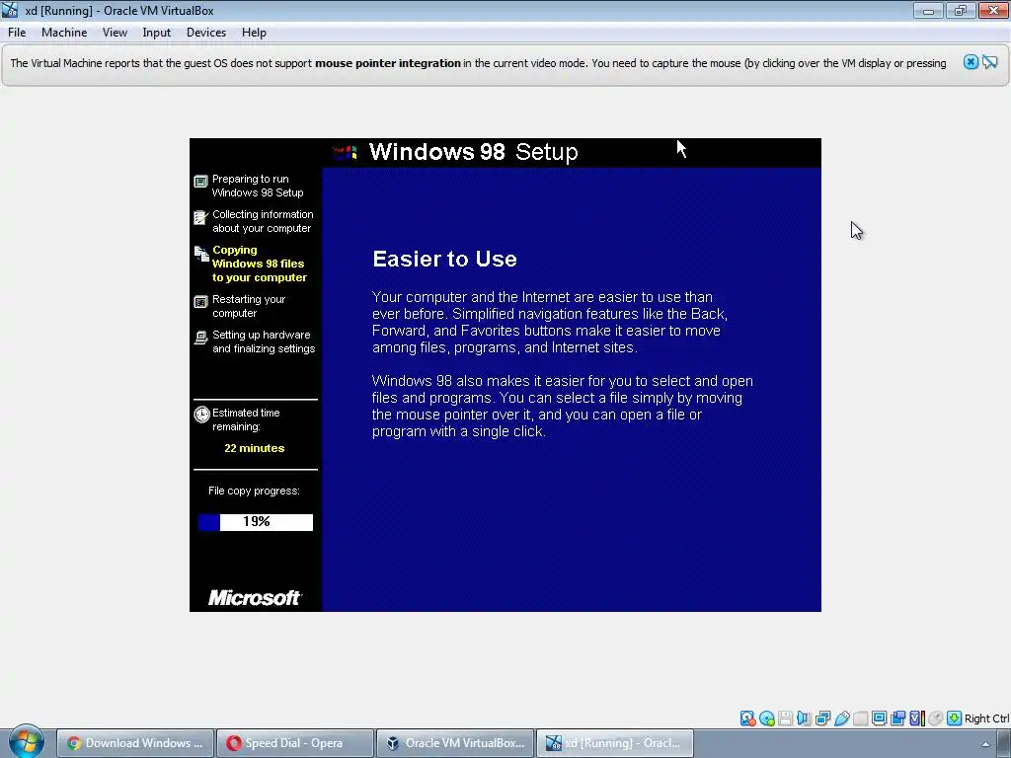The width and height of the screenshot is (1011, 758).
Task: Click the optical disk status icon
Action: pyautogui.click(x=766, y=719)
